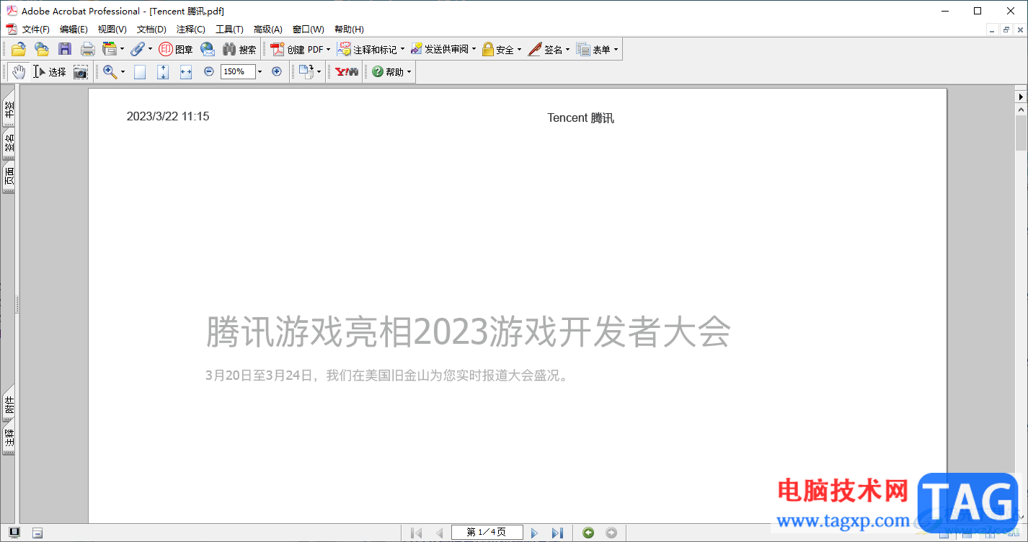Click the 图章 stamp tool icon

click(175, 49)
